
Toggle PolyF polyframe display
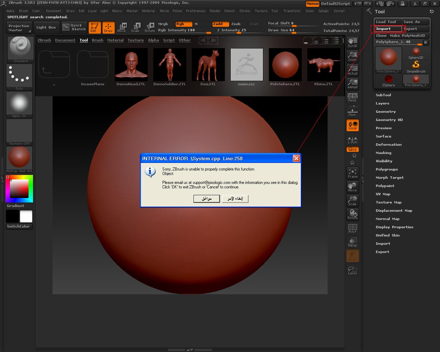point(352,228)
